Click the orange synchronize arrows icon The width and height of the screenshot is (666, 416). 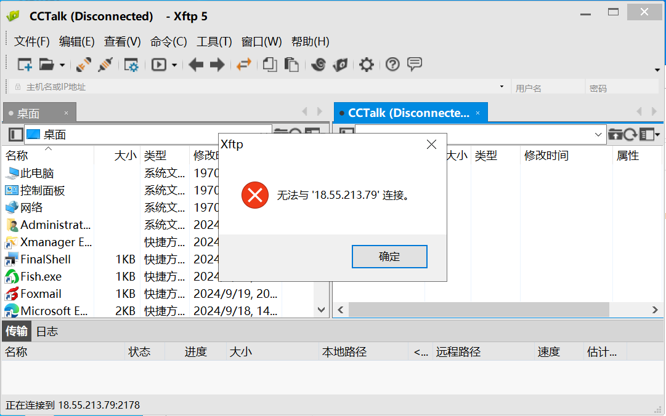coord(244,65)
